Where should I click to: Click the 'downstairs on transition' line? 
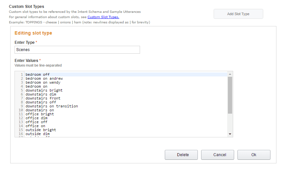point(52,106)
